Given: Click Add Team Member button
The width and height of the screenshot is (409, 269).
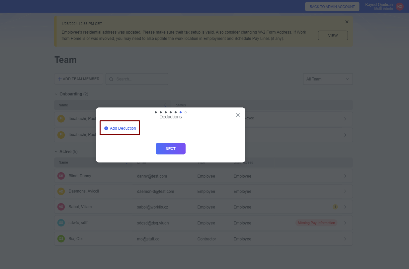Looking at the screenshot, I should pyautogui.click(x=79, y=79).
